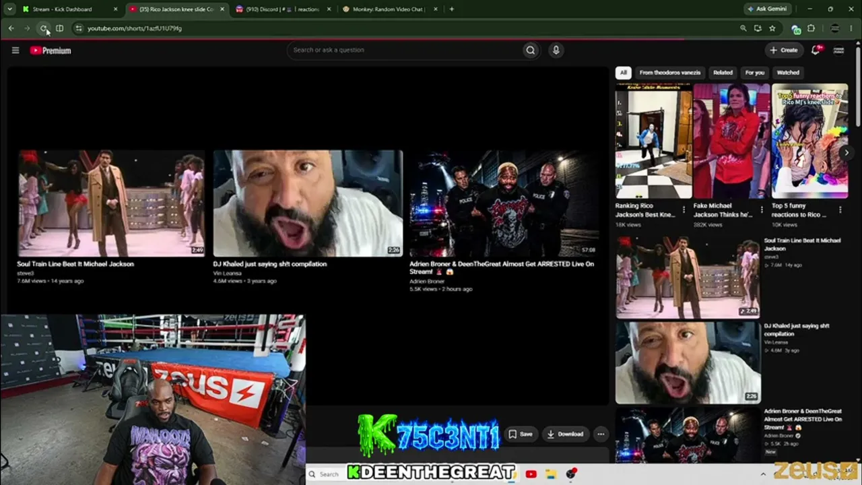Select the For you filter chip

tap(755, 73)
